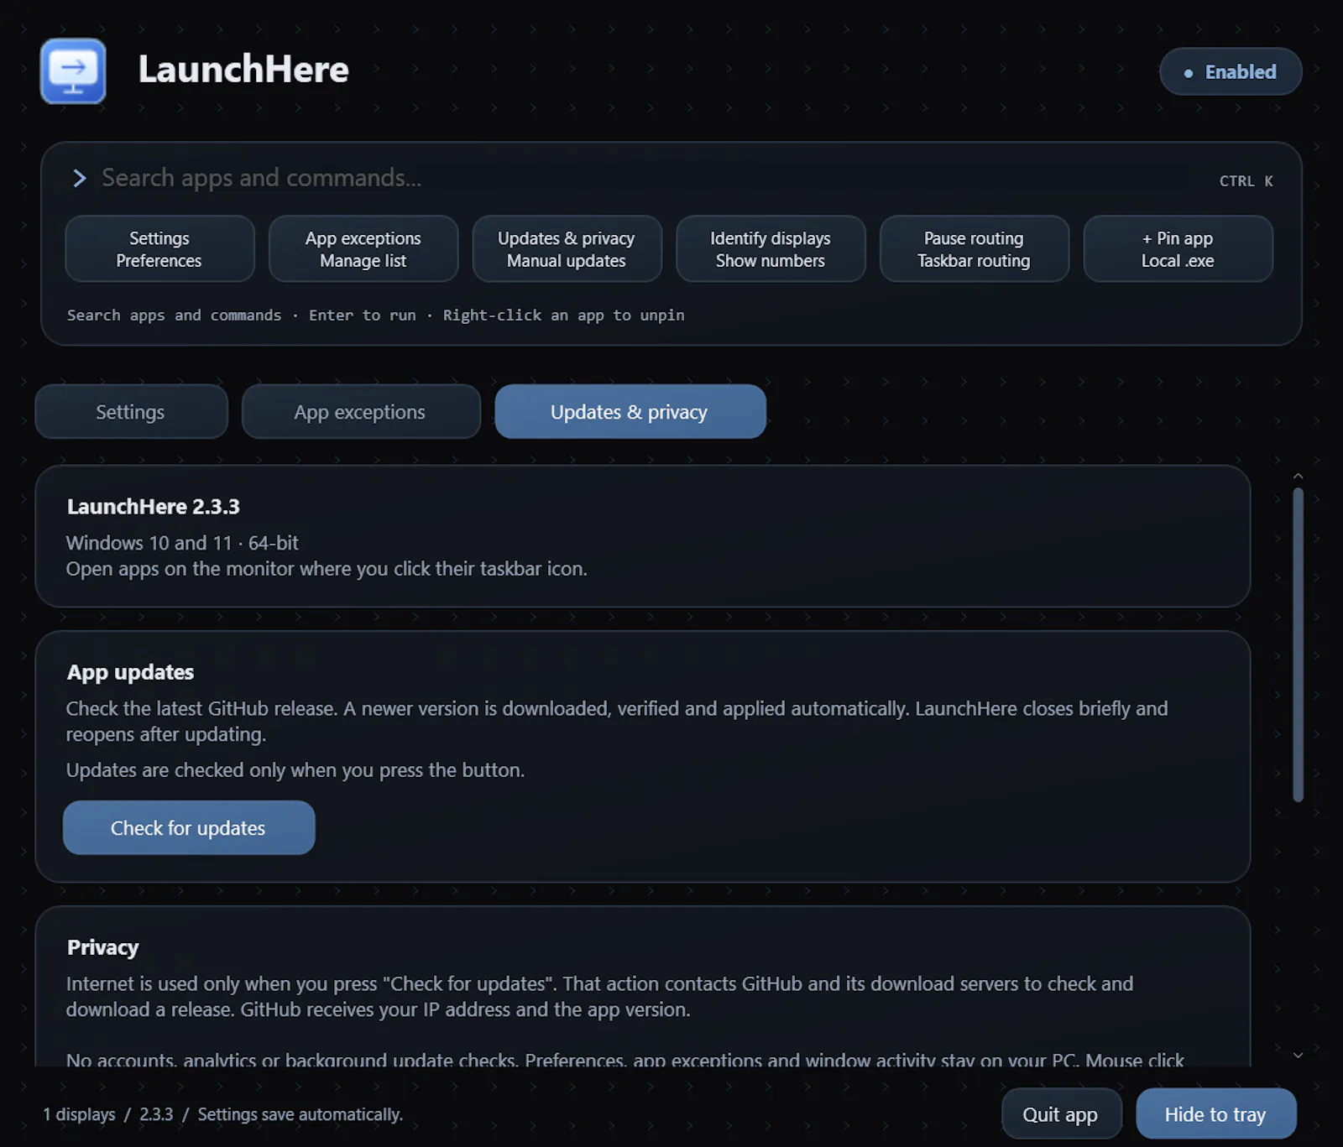The width and height of the screenshot is (1343, 1147).
Task: Click the LaunchHere monitor logo icon
Action: [73, 71]
